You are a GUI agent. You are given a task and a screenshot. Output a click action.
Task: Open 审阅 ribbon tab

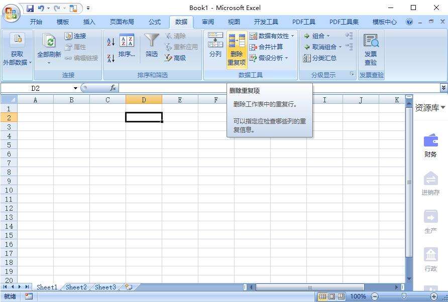(x=208, y=22)
